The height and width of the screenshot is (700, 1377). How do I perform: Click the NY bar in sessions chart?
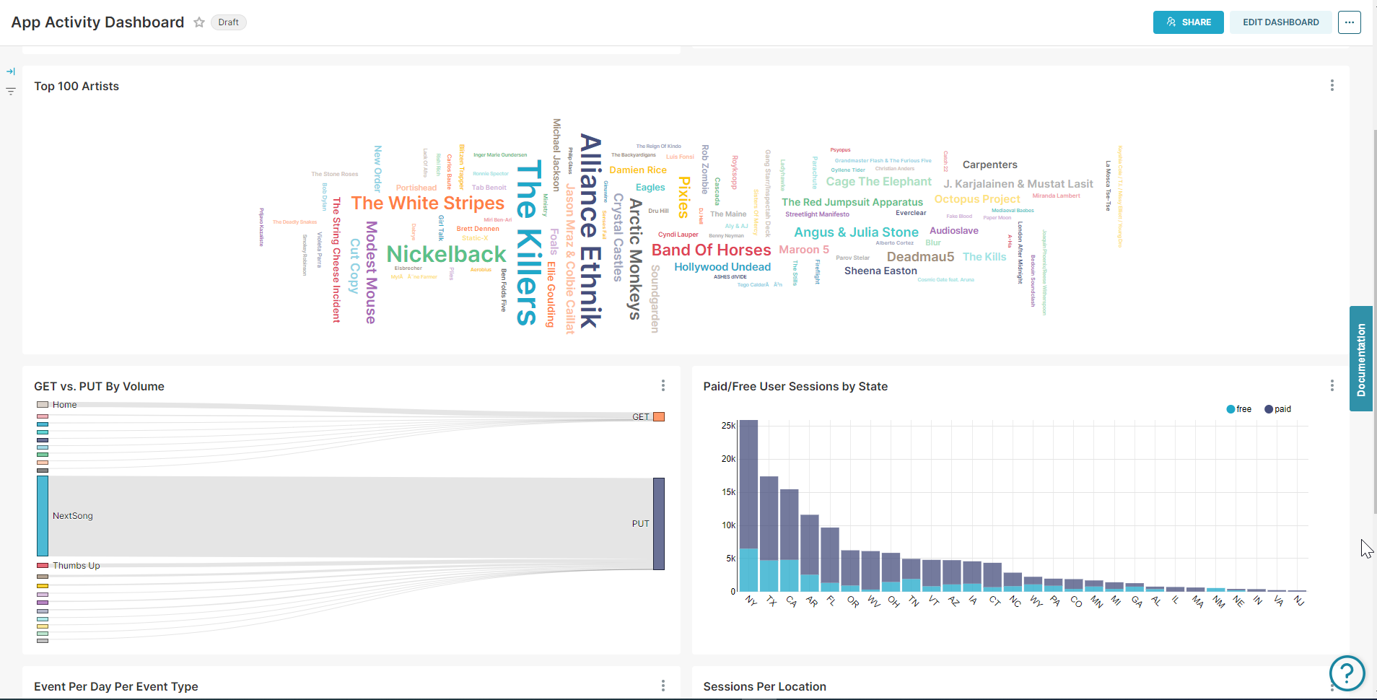[749, 506]
